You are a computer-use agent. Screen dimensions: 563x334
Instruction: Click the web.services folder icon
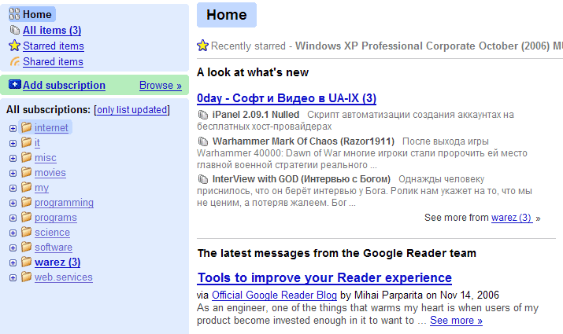click(x=26, y=277)
